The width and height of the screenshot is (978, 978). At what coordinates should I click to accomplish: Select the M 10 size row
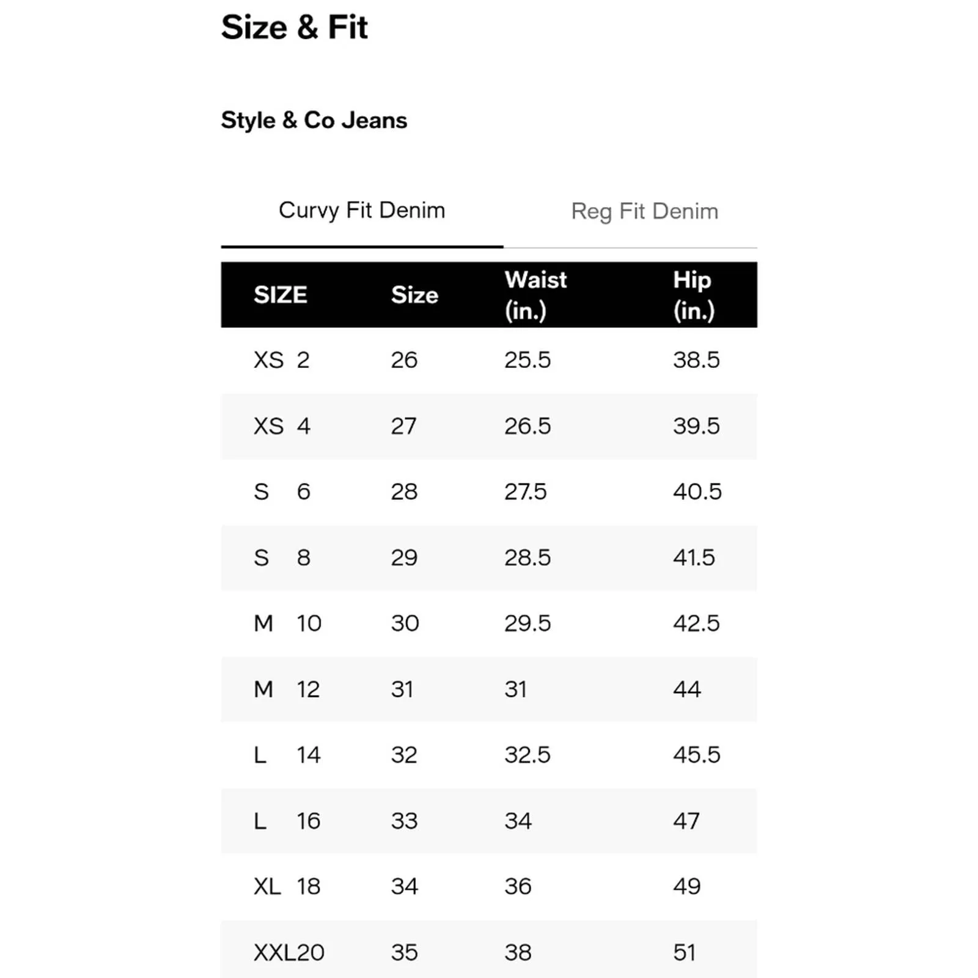click(489, 623)
